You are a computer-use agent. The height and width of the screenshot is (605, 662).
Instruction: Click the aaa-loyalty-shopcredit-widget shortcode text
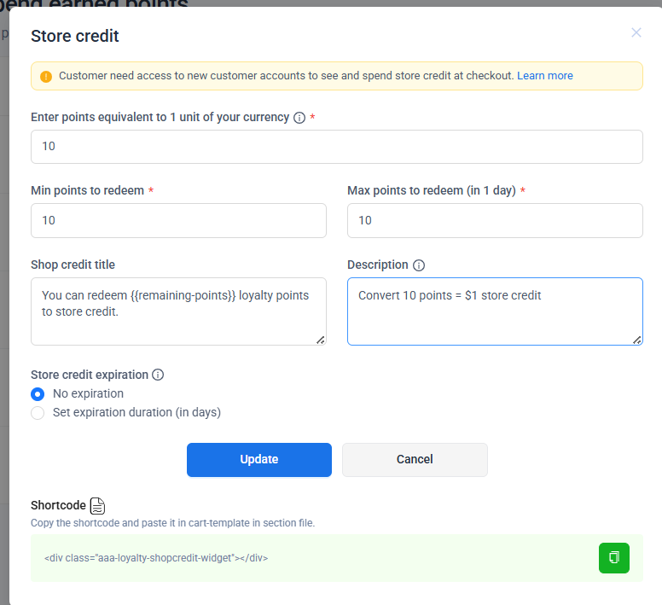(x=156, y=558)
